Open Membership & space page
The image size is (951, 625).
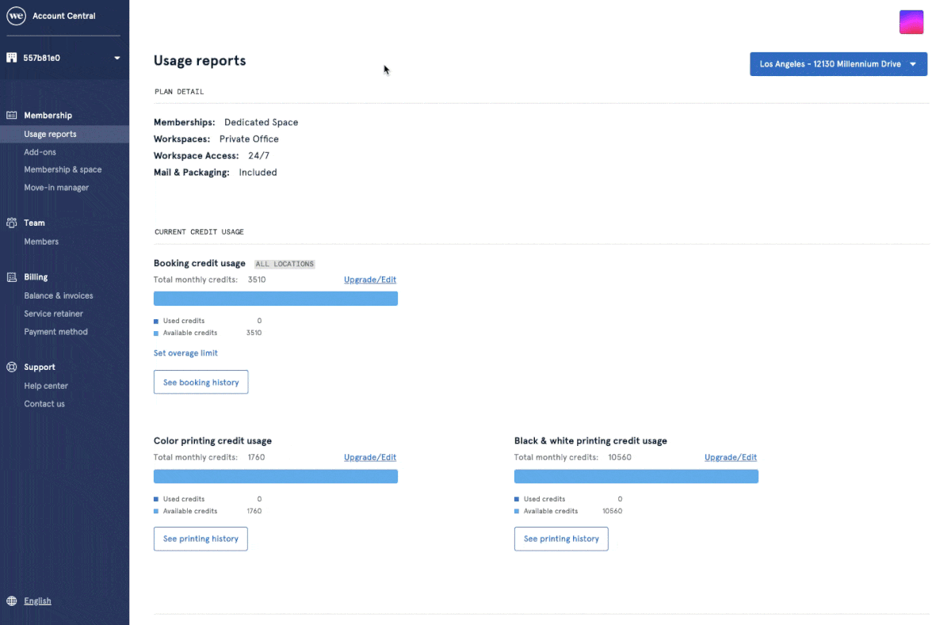pyautogui.click(x=63, y=169)
